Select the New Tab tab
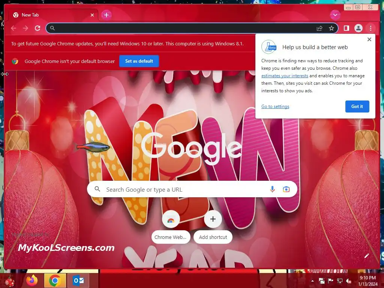384x288 pixels. [x=53, y=15]
